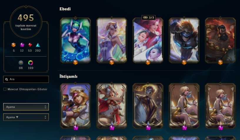Viewport: 240px width, 140px height.
Task: Click the orange Ultimate tier gem icon
Action: [x=14, y=45]
